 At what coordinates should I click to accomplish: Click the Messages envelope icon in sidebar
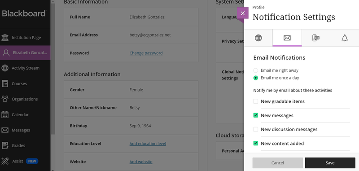pos(5,130)
